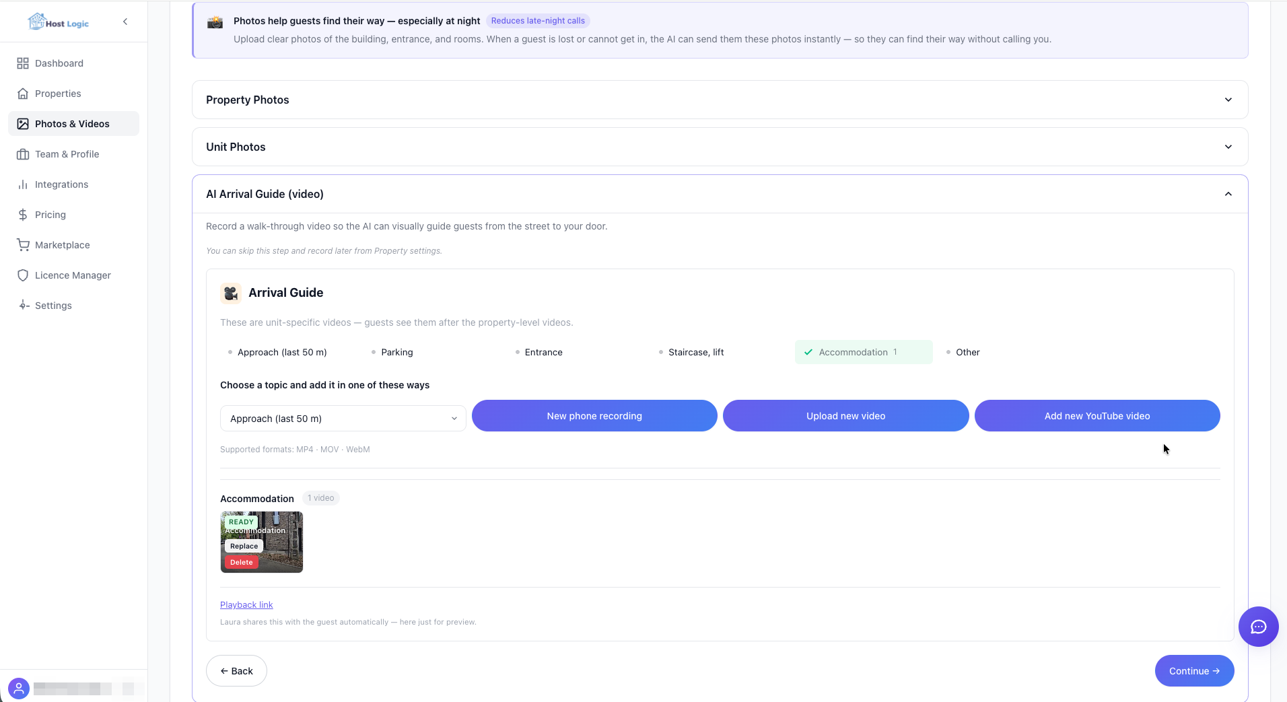
Task: Open the Accommodation video thumbnail
Action: 262,542
